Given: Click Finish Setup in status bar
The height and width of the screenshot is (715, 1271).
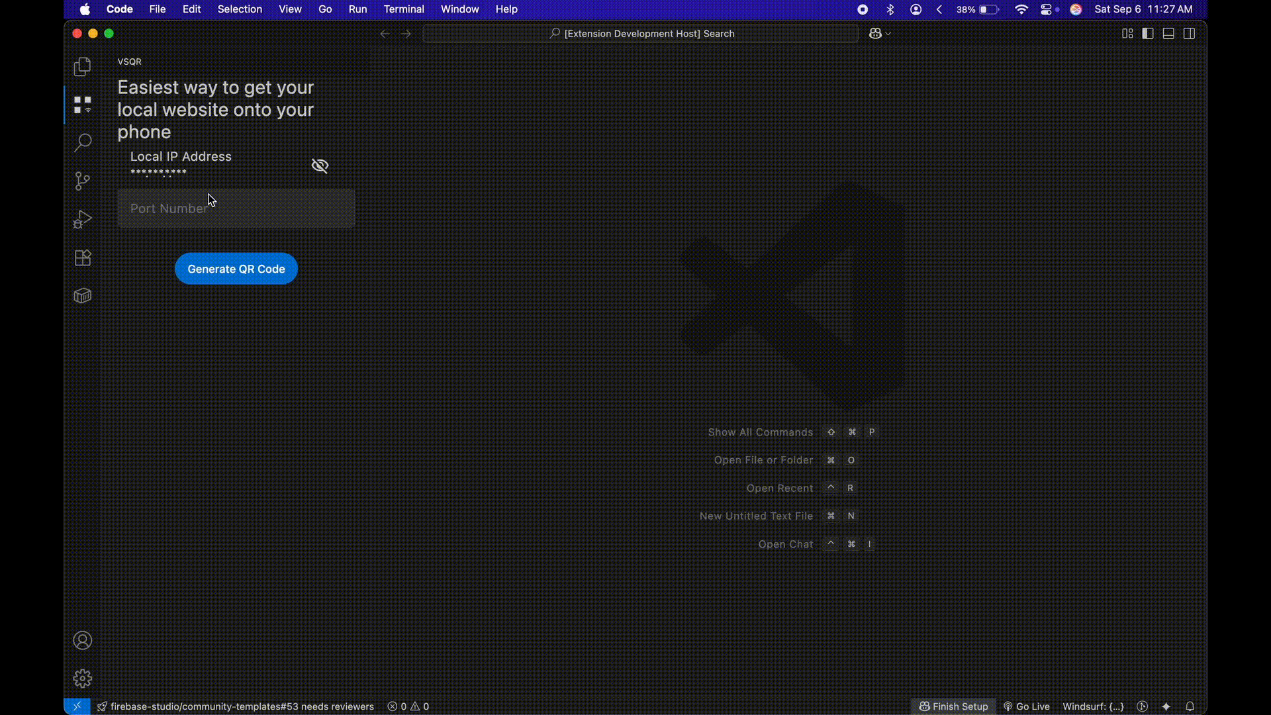Looking at the screenshot, I should click(953, 706).
